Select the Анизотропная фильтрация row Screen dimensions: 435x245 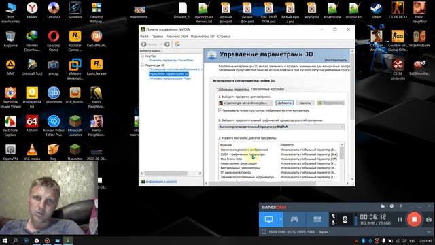[279, 163]
